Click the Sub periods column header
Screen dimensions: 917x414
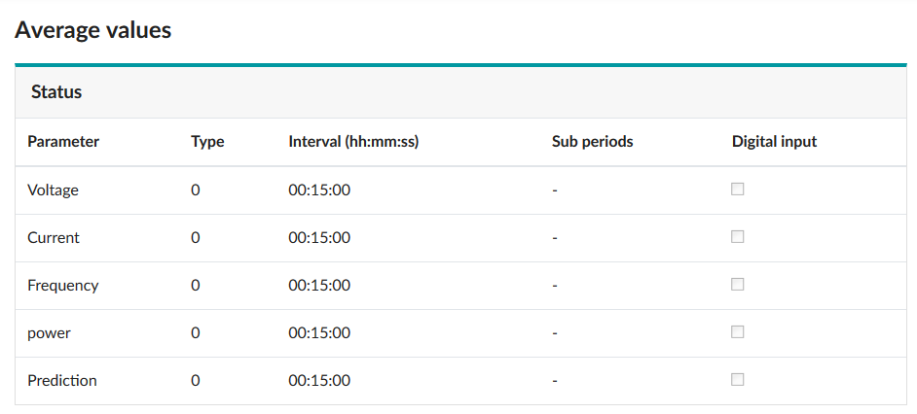pos(592,142)
